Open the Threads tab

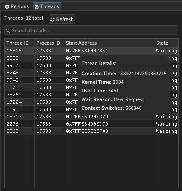[x=47, y=6]
